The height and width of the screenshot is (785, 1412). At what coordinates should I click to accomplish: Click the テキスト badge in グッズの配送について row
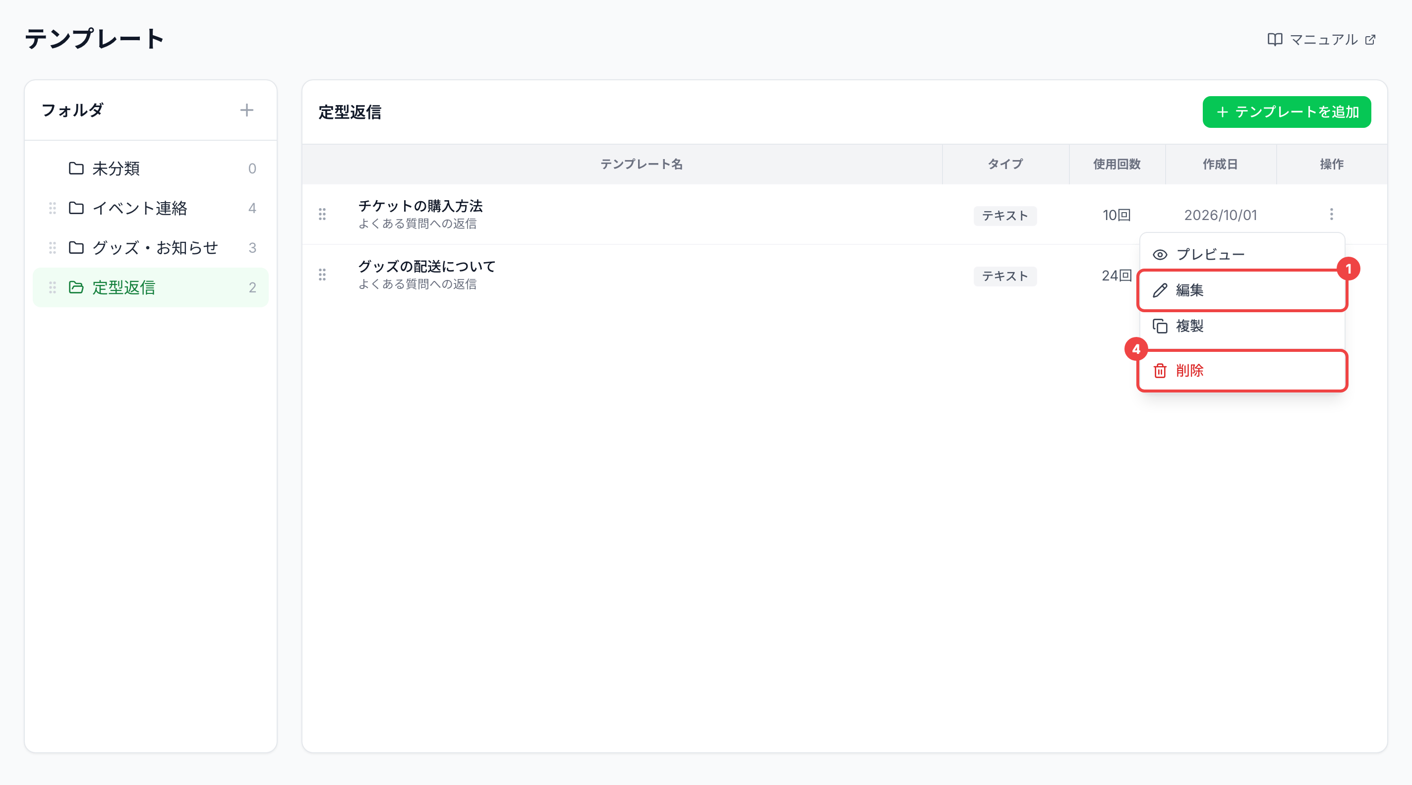pyautogui.click(x=1005, y=276)
